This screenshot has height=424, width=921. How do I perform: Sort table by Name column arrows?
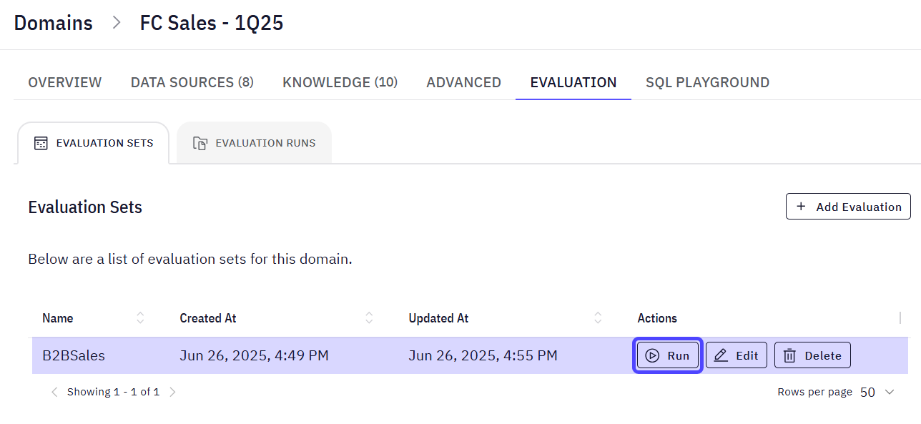140,318
